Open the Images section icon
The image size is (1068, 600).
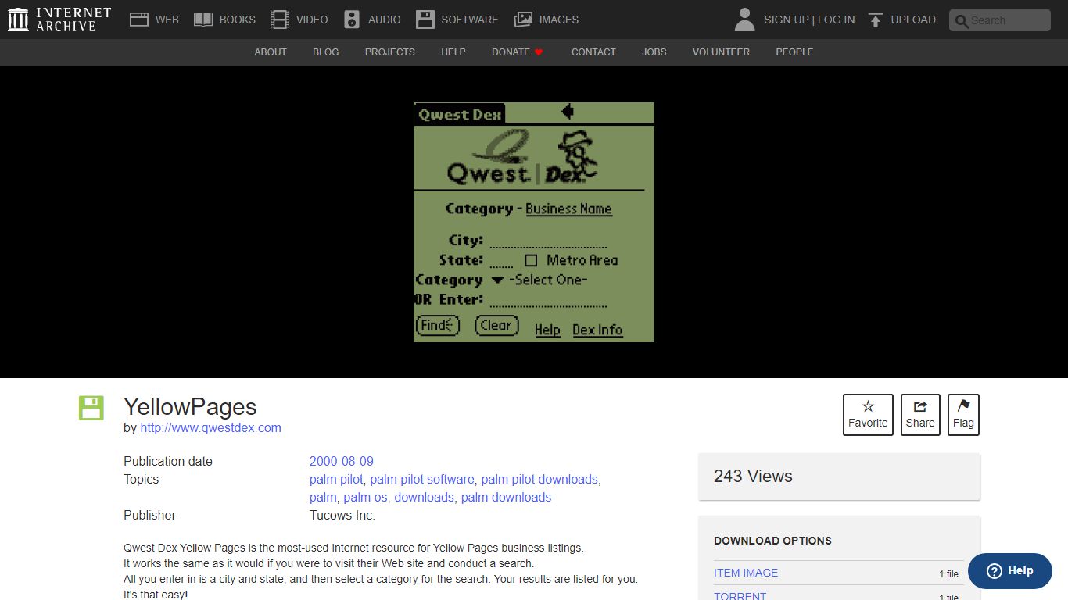(x=523, y=20)
